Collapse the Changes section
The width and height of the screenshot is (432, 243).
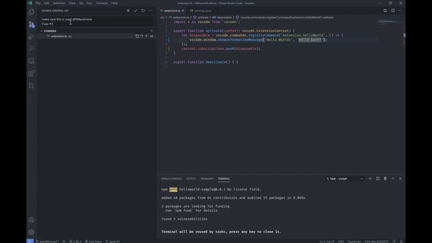pos(42,31)
